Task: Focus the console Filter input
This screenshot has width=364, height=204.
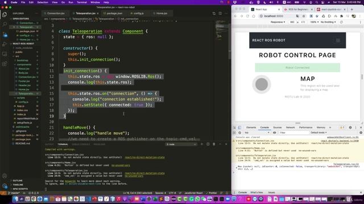Action: 293,133
